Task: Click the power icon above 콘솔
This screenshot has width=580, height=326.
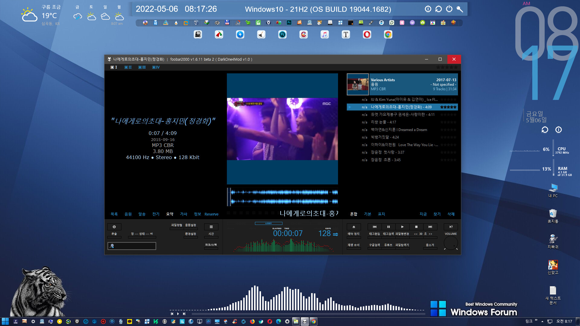Action: coord(114,227)
